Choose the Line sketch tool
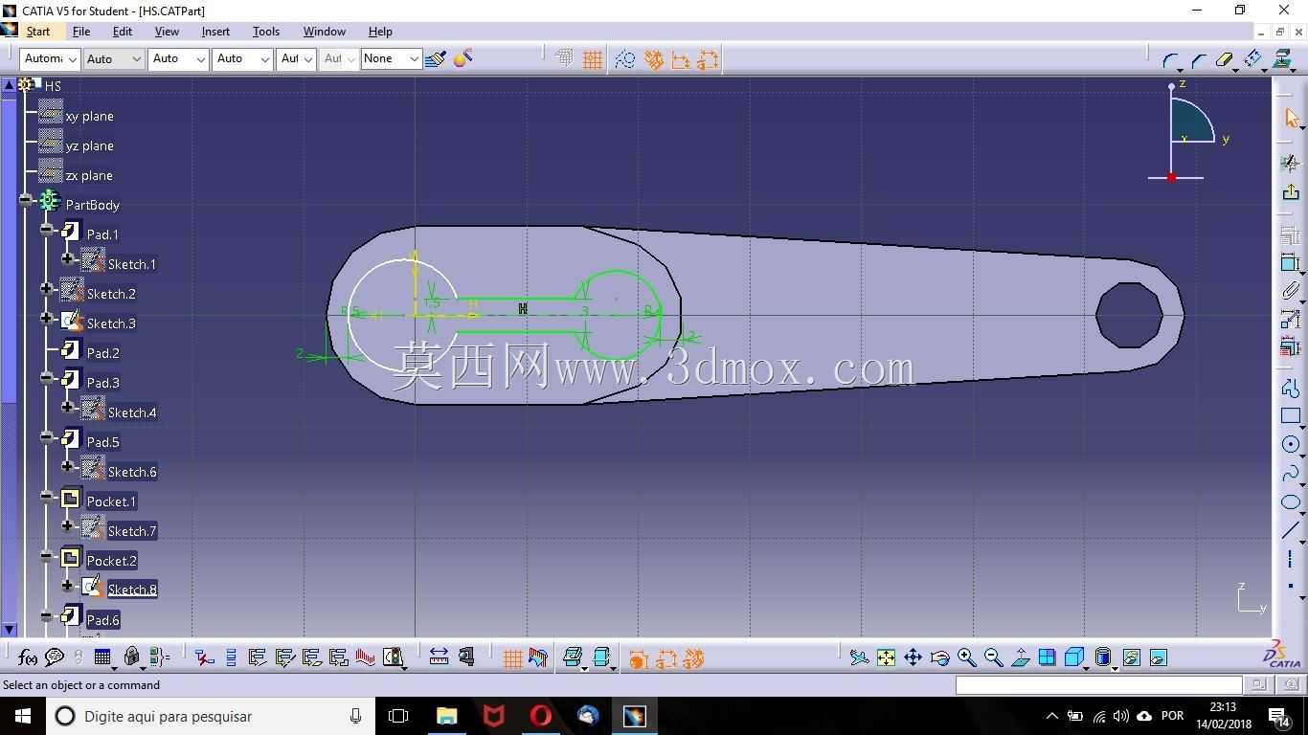 coord(1291,531)
